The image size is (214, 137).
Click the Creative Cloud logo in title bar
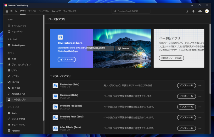[6, 5]
